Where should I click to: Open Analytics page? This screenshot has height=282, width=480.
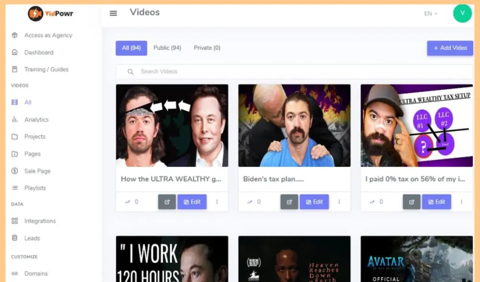tap(36, 119)
